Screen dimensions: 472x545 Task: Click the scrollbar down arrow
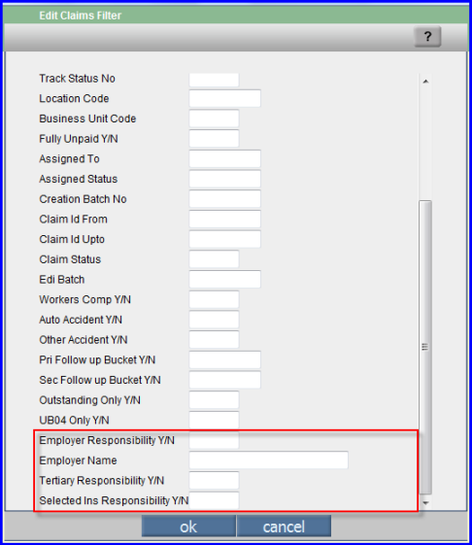click(x=425, y=502)
